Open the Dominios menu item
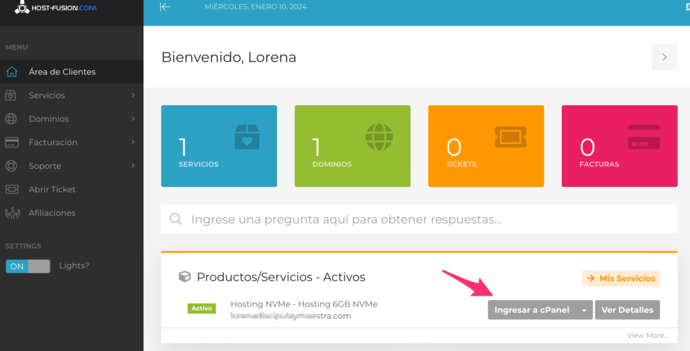Viewport: 690px width, 351px height. (x=72, y=119)
